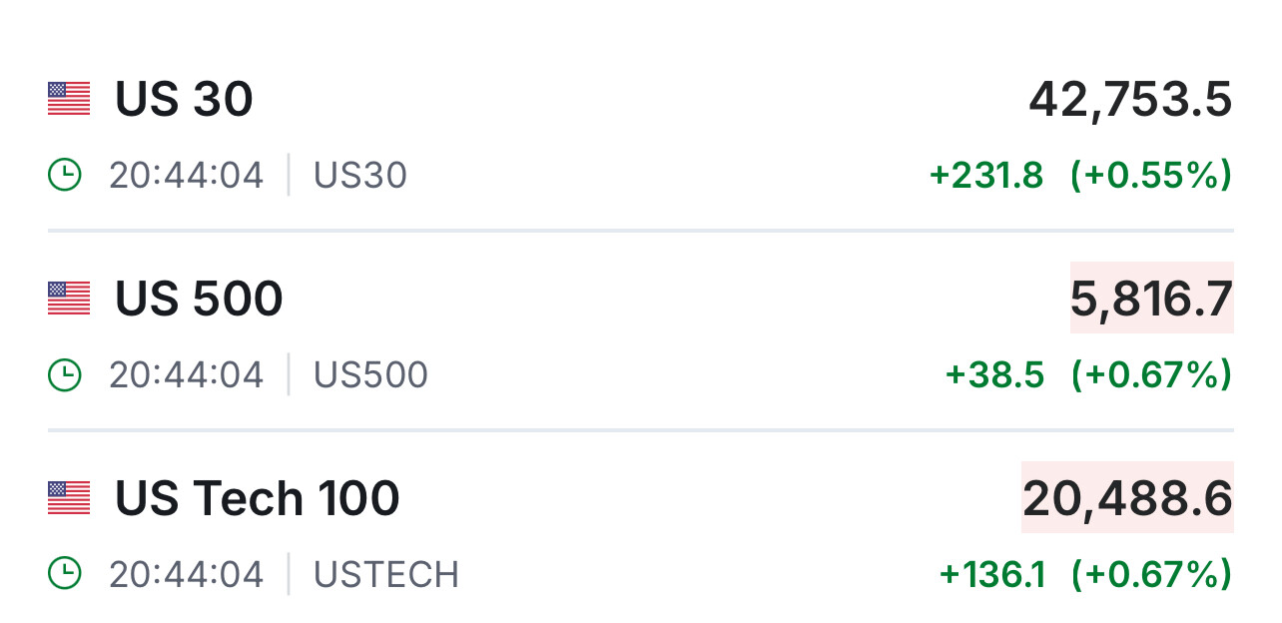The height and width of the screenshot is (623, 1282).
Task: Click the clock icon in US 30 row
Action: tap(64, 176)
